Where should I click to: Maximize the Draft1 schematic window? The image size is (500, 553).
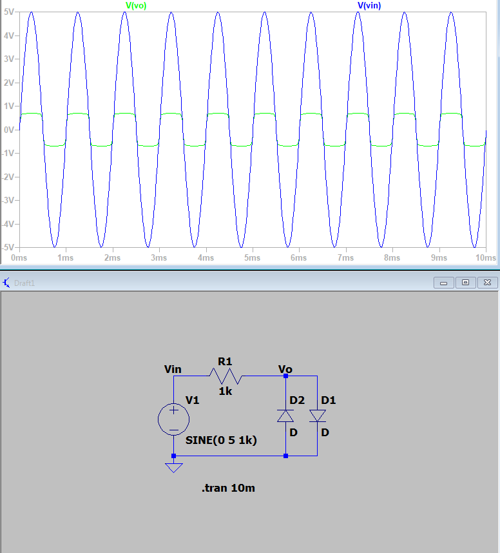[x=465, y=283]
